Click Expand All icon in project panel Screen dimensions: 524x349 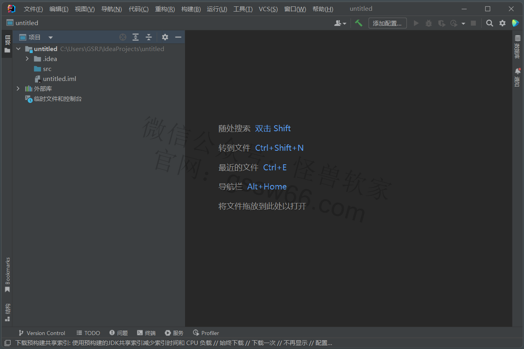(136, 37)
